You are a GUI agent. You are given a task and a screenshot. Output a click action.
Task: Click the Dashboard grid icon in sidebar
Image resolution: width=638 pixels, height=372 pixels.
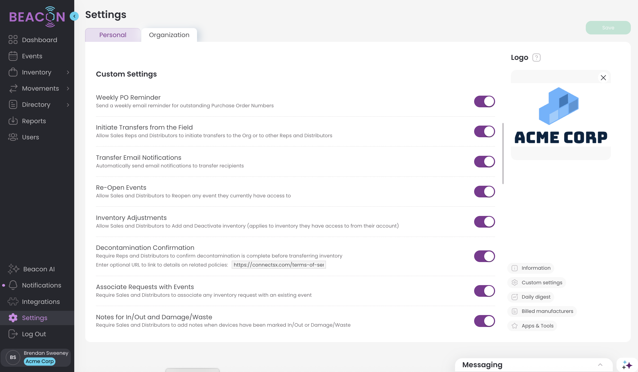coord(13,40)
